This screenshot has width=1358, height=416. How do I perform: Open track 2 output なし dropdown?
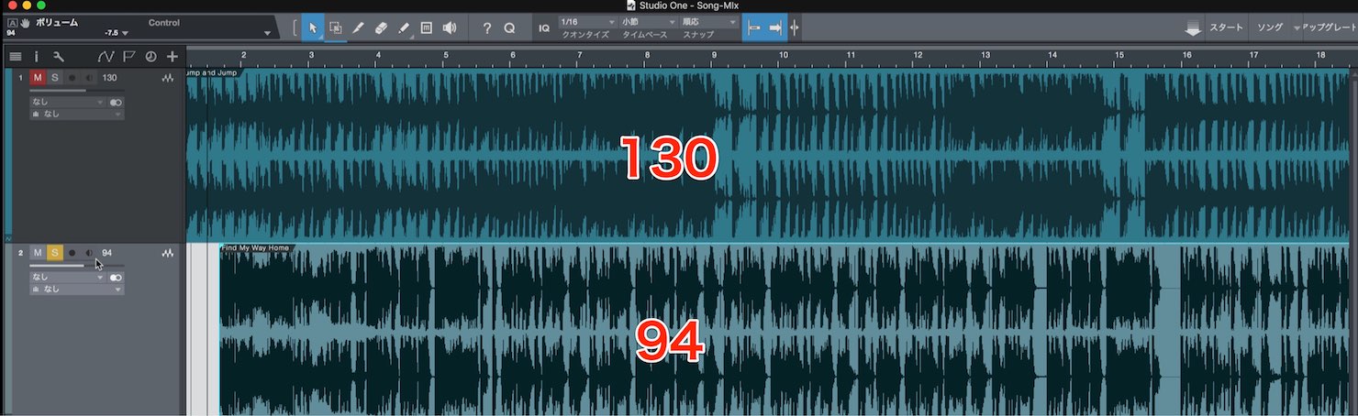[76, 289]
